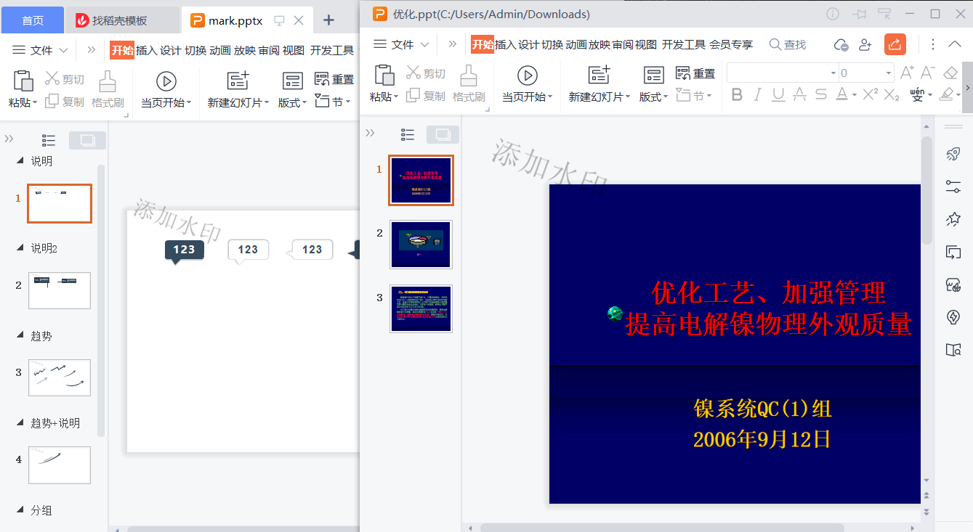Toggle strikethrough formatting in 优化.ppt
973x532 pixels.
click(799, 94)
